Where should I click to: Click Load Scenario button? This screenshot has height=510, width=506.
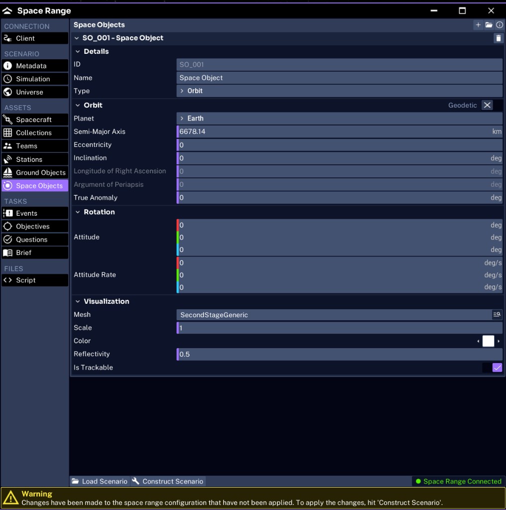click(x=100, y=482)
